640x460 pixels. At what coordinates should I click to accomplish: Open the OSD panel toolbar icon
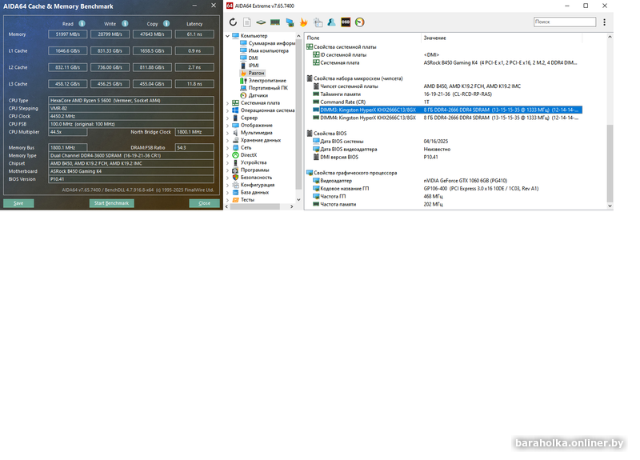346,22
